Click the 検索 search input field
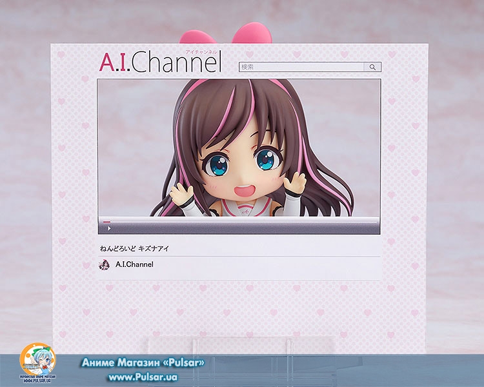The width and height of the screenshot is (484, 387). 301,67
